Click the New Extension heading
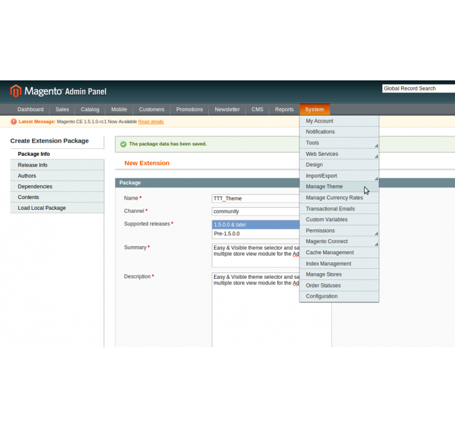Image resolution: width=455 pixels, height=427 pixels. point(147,163)
